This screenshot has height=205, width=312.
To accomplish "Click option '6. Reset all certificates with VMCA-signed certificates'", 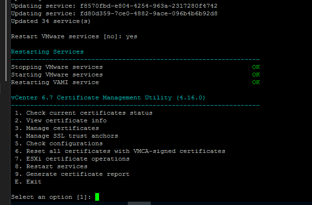I will coord(120,151).
